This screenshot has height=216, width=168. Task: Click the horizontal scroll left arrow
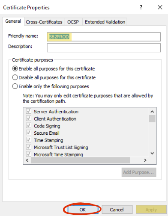click(27, 160)
